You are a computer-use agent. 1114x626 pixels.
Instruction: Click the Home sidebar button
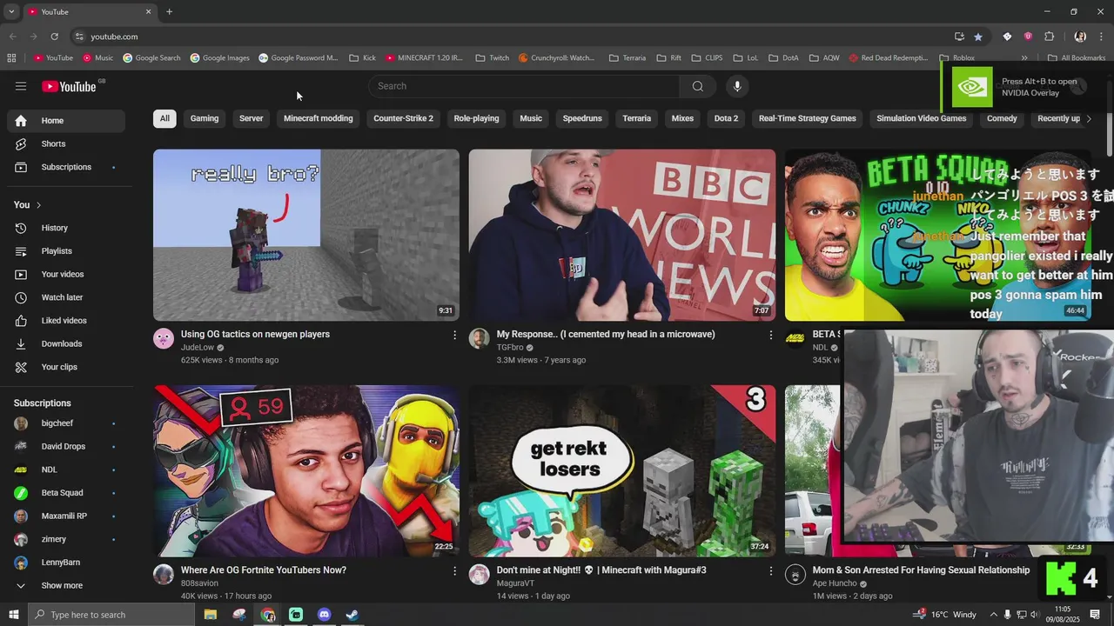(x=66, y=121)
